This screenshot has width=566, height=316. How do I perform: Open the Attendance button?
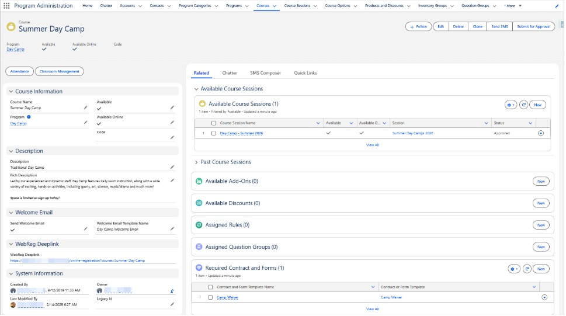pyautogui.click(x=19, y=71)
